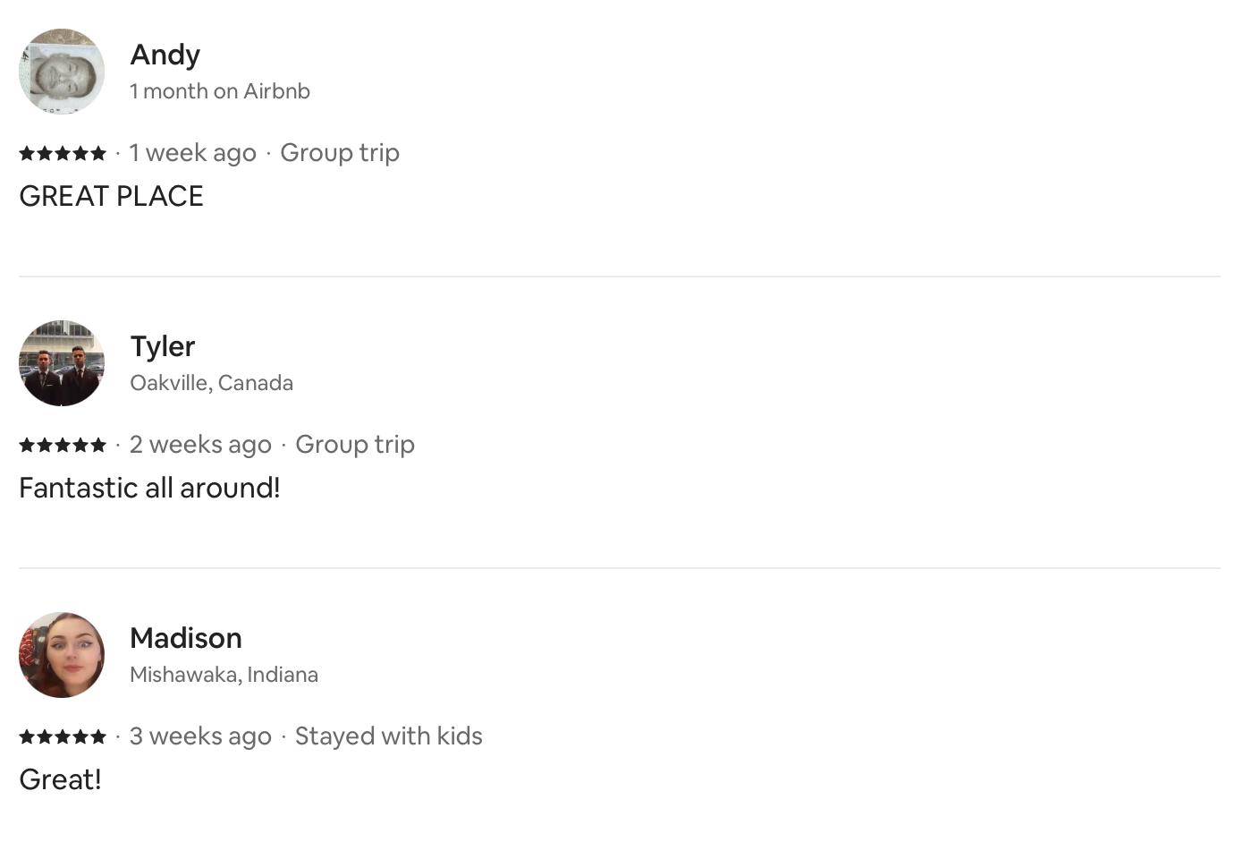Click Andy's profile photo
This screenshot has width=1243, height=859.
point(62,72)
